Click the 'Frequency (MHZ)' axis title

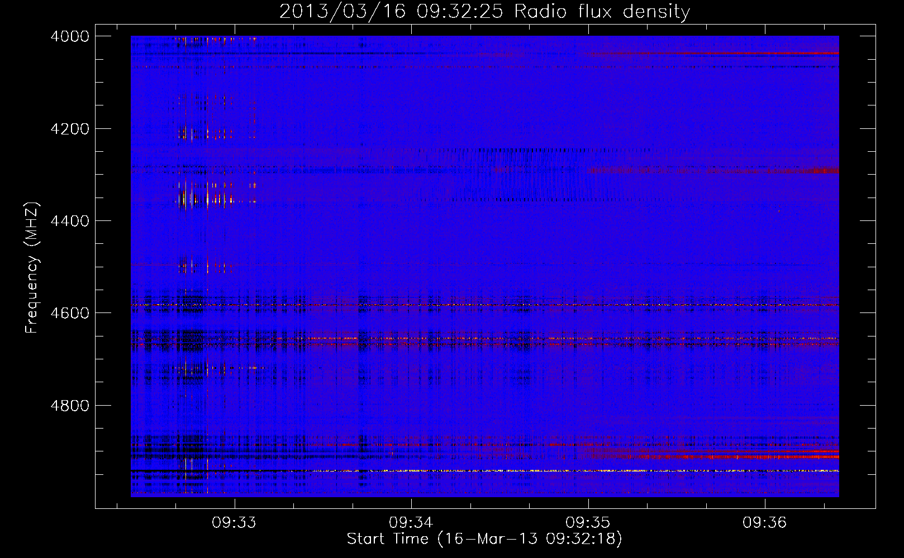pos(32,268)
